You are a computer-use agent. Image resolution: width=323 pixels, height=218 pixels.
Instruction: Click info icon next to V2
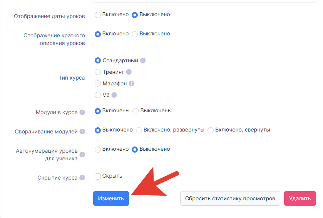click(114, 95)
